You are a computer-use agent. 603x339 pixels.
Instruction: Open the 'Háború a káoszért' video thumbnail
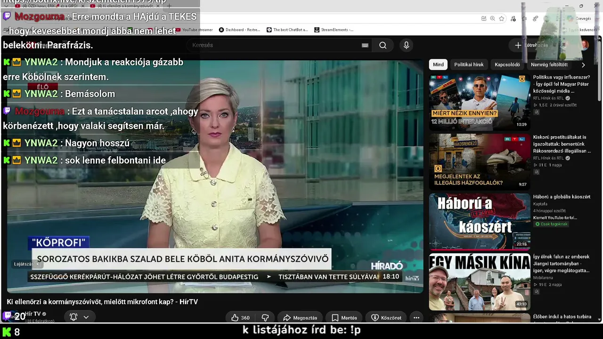tap(480, 221)
